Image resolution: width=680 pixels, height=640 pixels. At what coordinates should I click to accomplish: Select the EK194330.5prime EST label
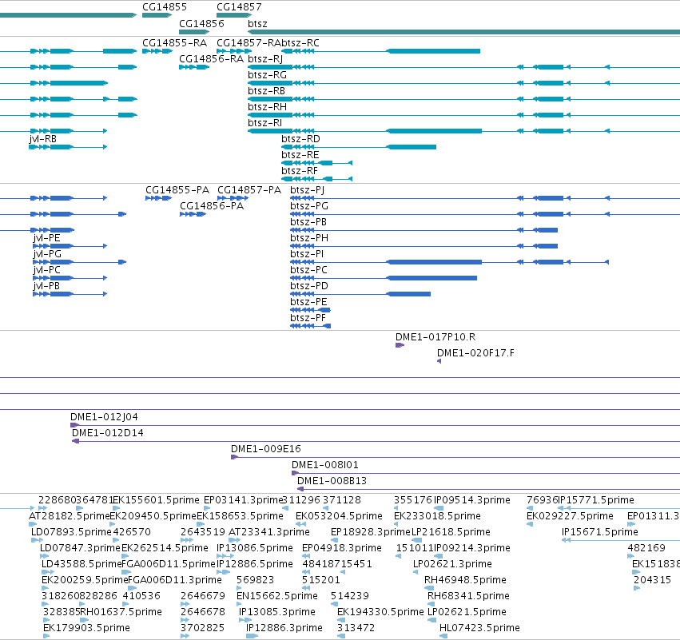(381, 612)
